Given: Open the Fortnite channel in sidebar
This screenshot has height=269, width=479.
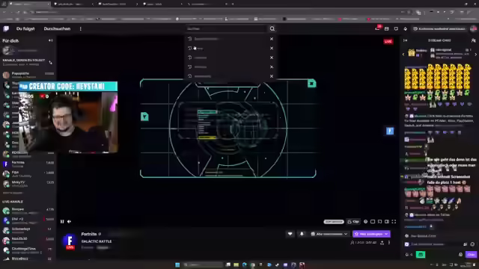Looking at the screenshot, I should [28, 164].
